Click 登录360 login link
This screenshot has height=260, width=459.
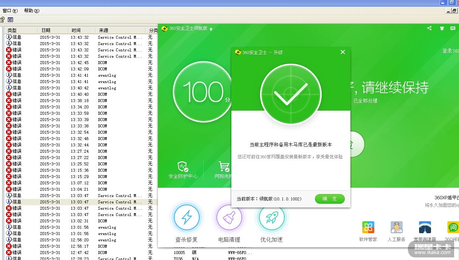(x=450, y=51)
